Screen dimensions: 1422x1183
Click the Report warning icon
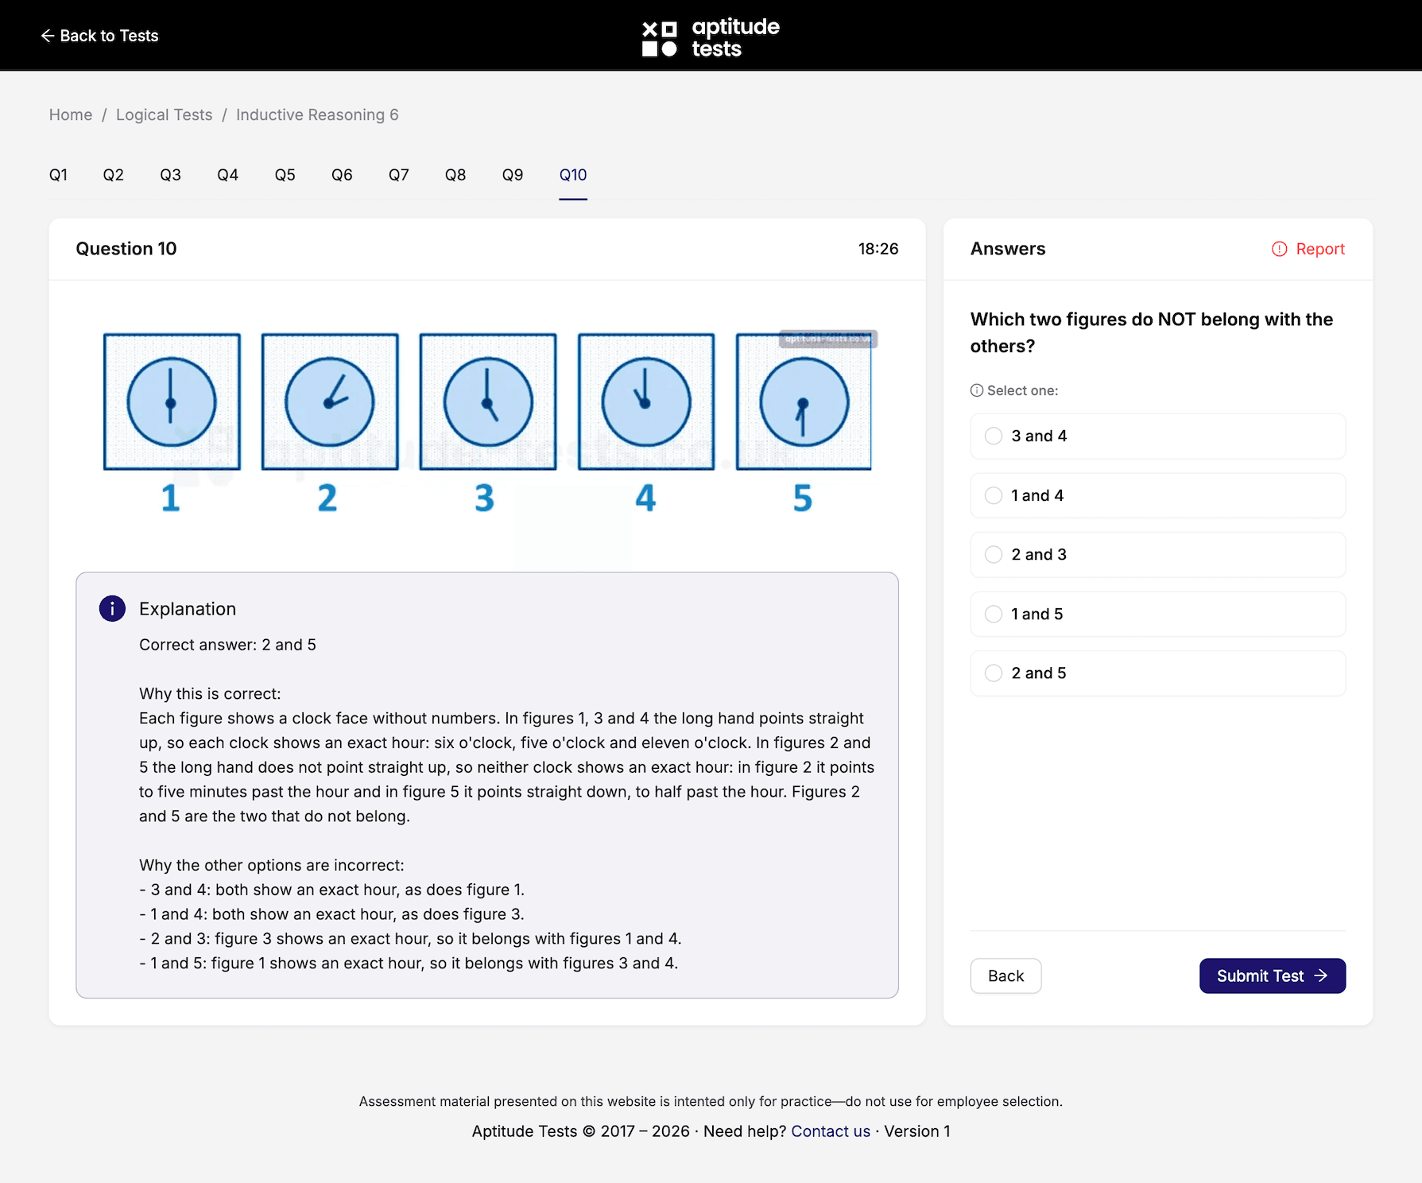point(1279,249)
